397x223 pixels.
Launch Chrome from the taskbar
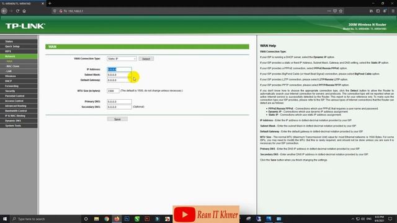click(107, 219)
